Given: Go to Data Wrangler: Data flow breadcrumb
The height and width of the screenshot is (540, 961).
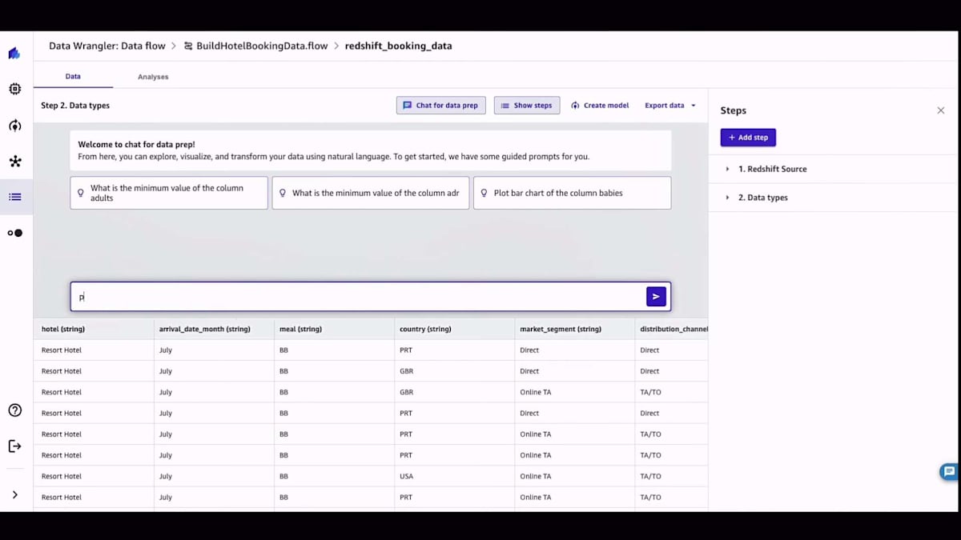Looking at the screenshot, I should click(107, 46).
